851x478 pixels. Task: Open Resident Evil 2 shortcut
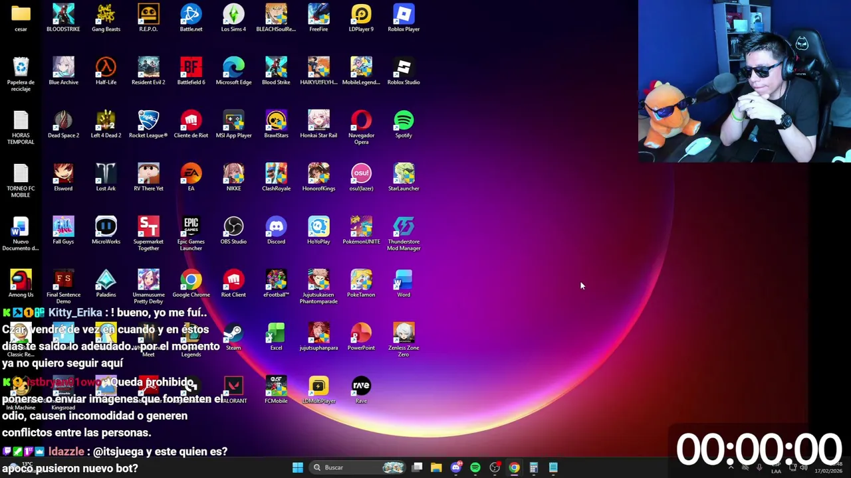(148, 71)
